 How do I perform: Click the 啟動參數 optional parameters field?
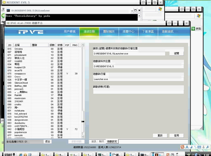pos(138,92)
